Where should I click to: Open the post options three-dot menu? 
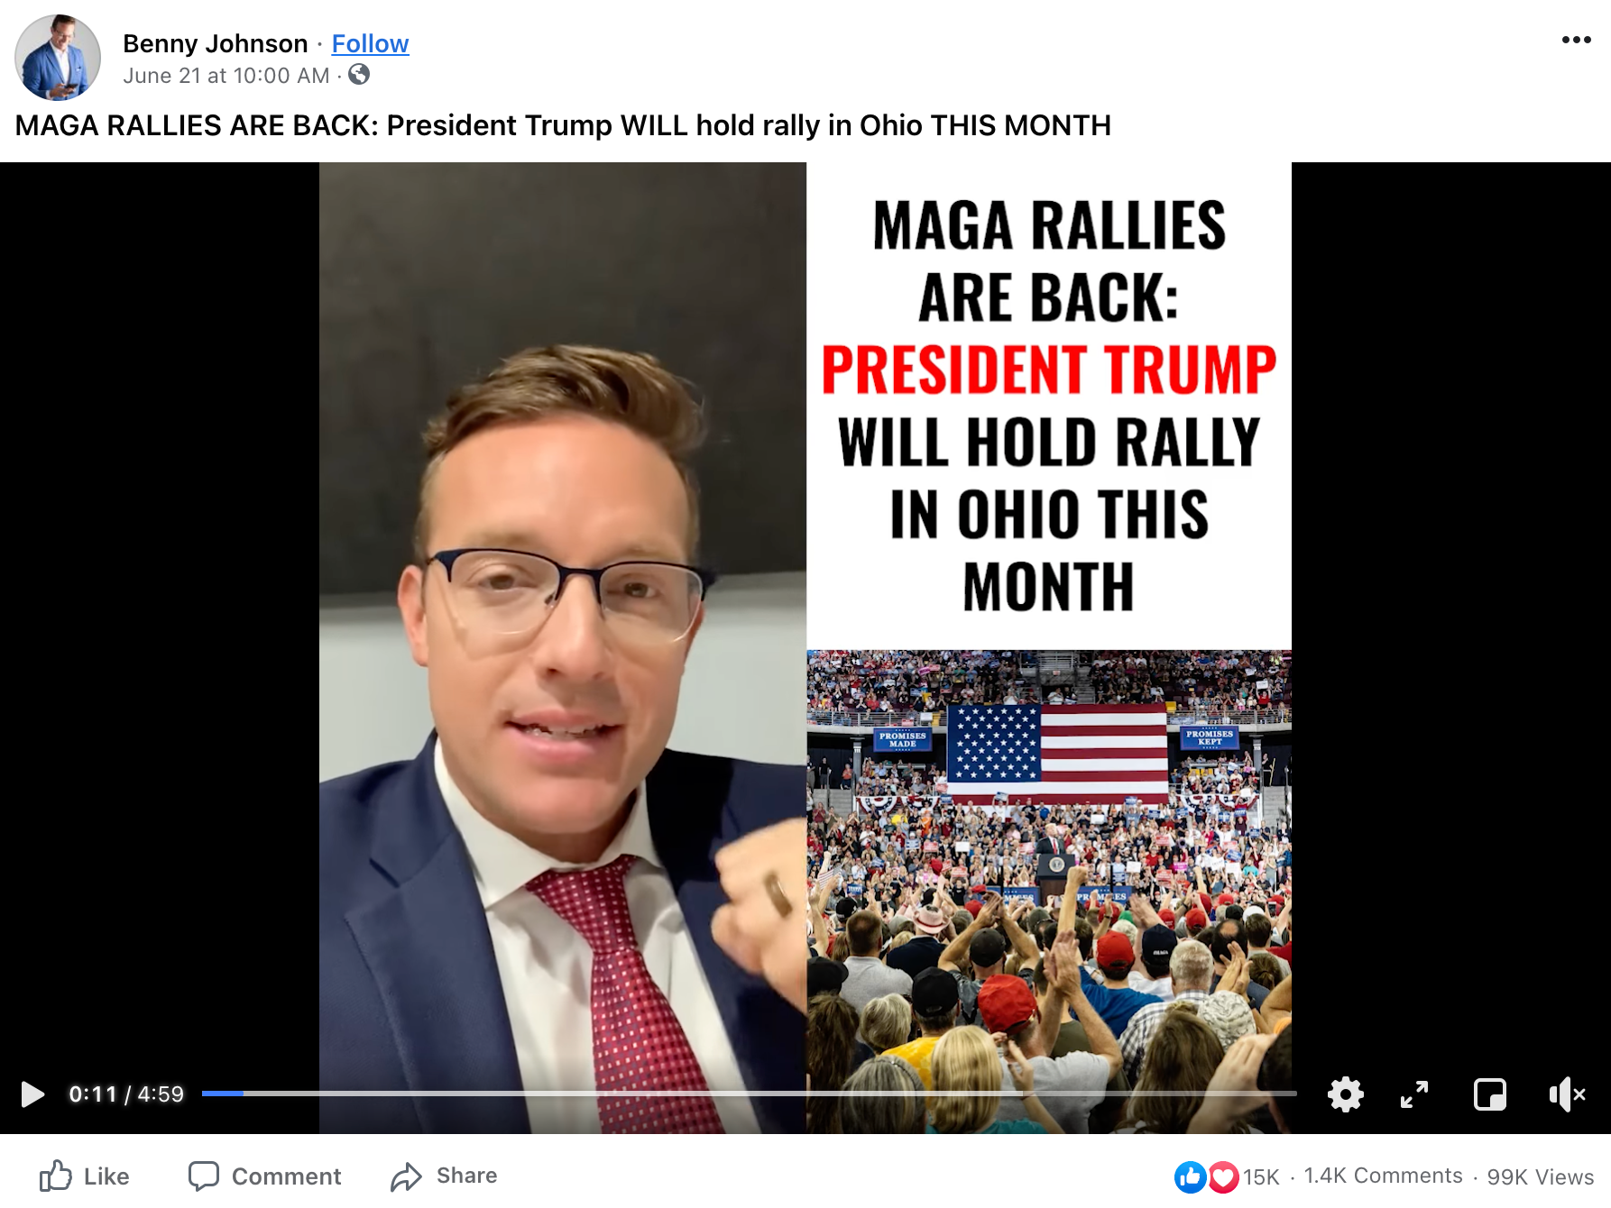coord(1576,40)
